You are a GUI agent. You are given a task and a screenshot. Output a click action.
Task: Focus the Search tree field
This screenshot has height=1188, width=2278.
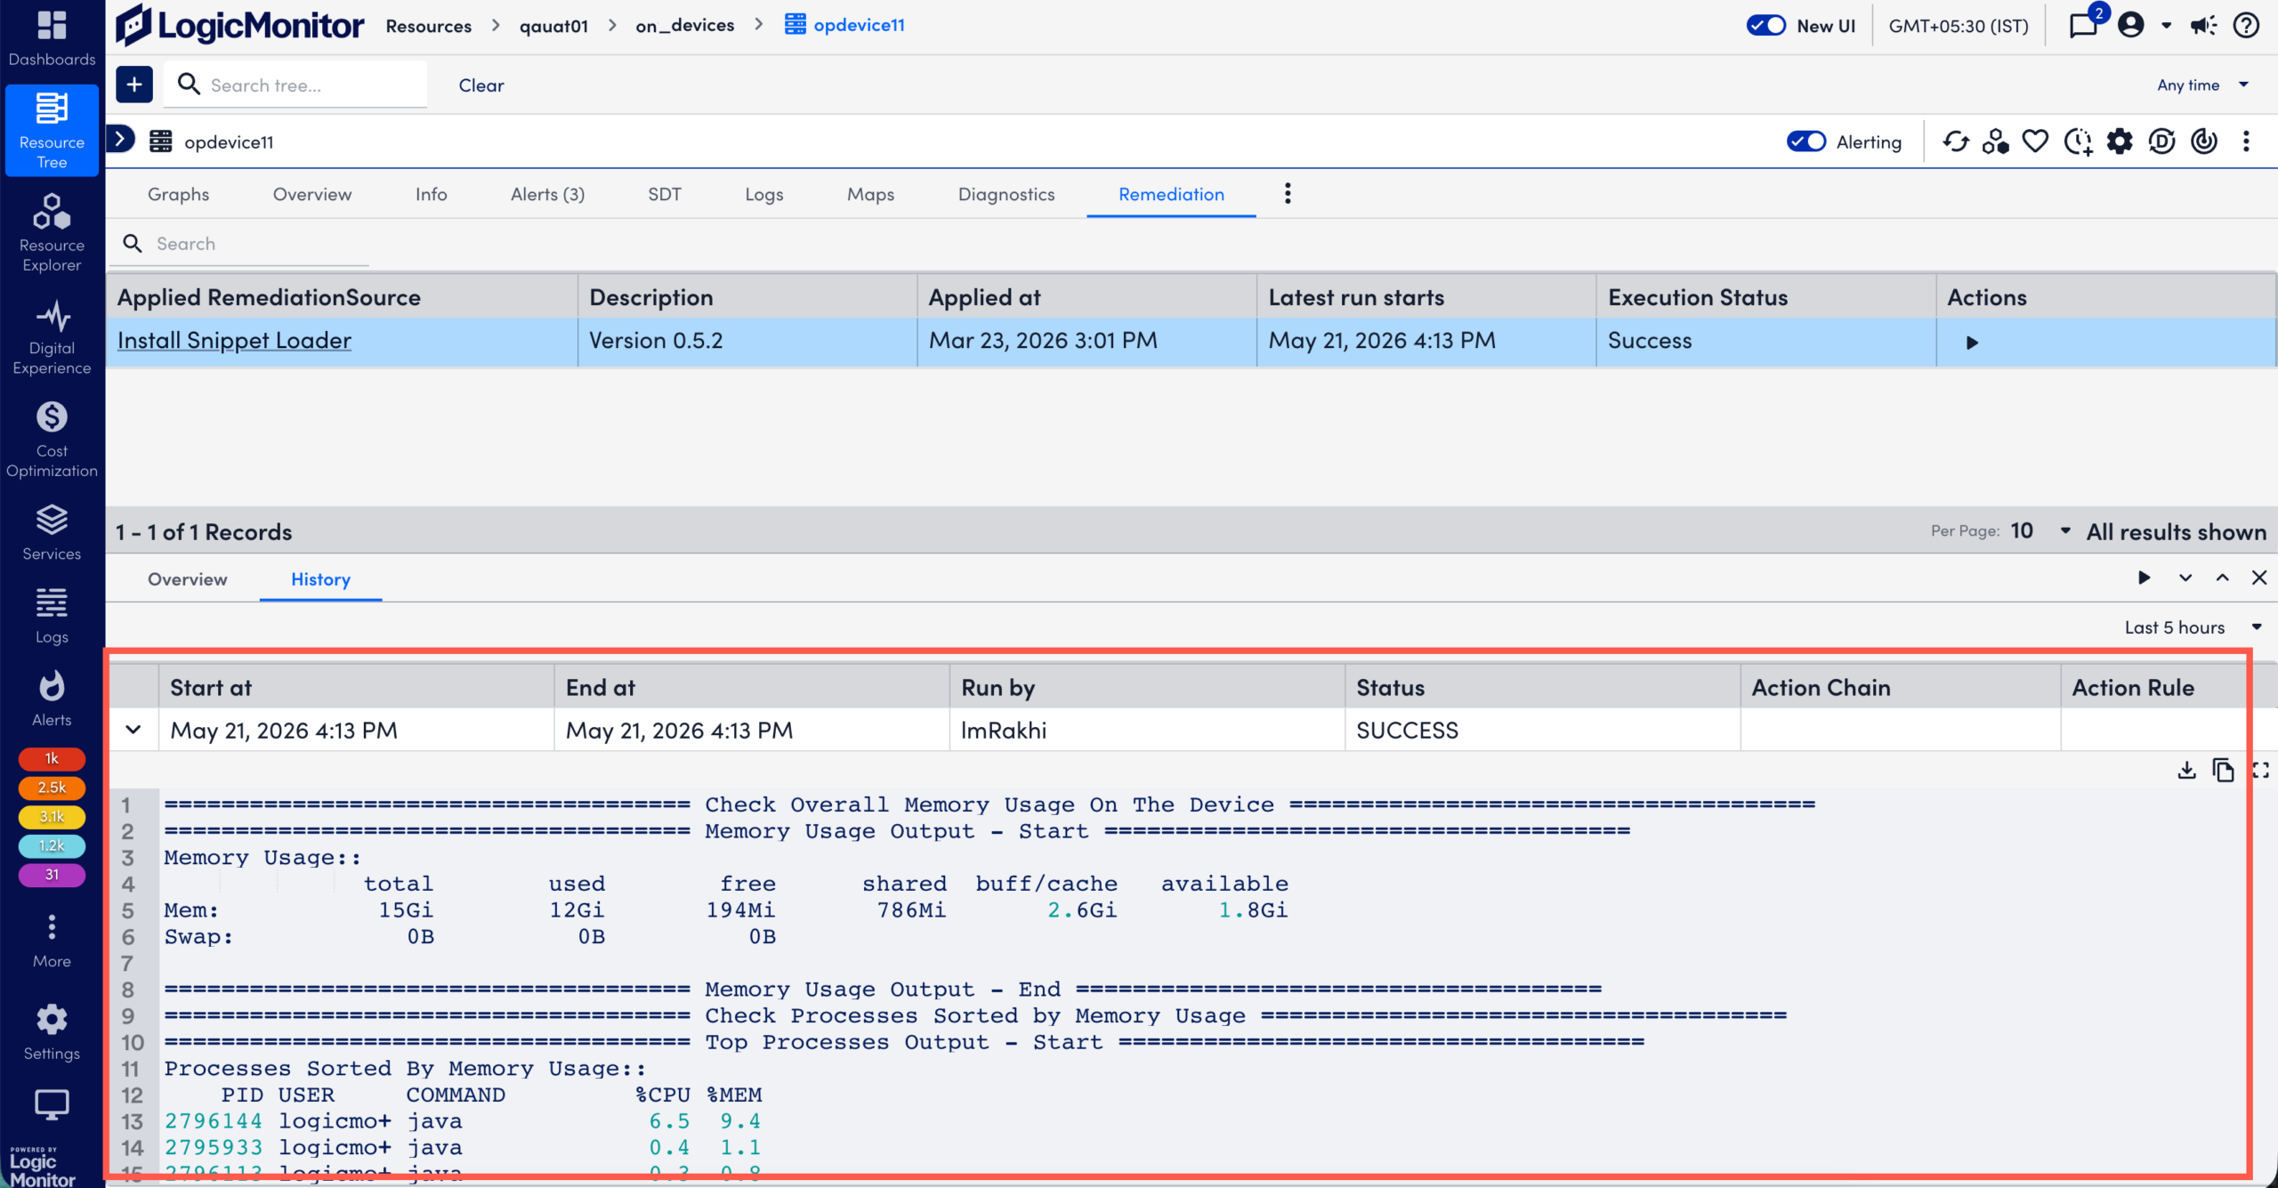tap(295, 85)
